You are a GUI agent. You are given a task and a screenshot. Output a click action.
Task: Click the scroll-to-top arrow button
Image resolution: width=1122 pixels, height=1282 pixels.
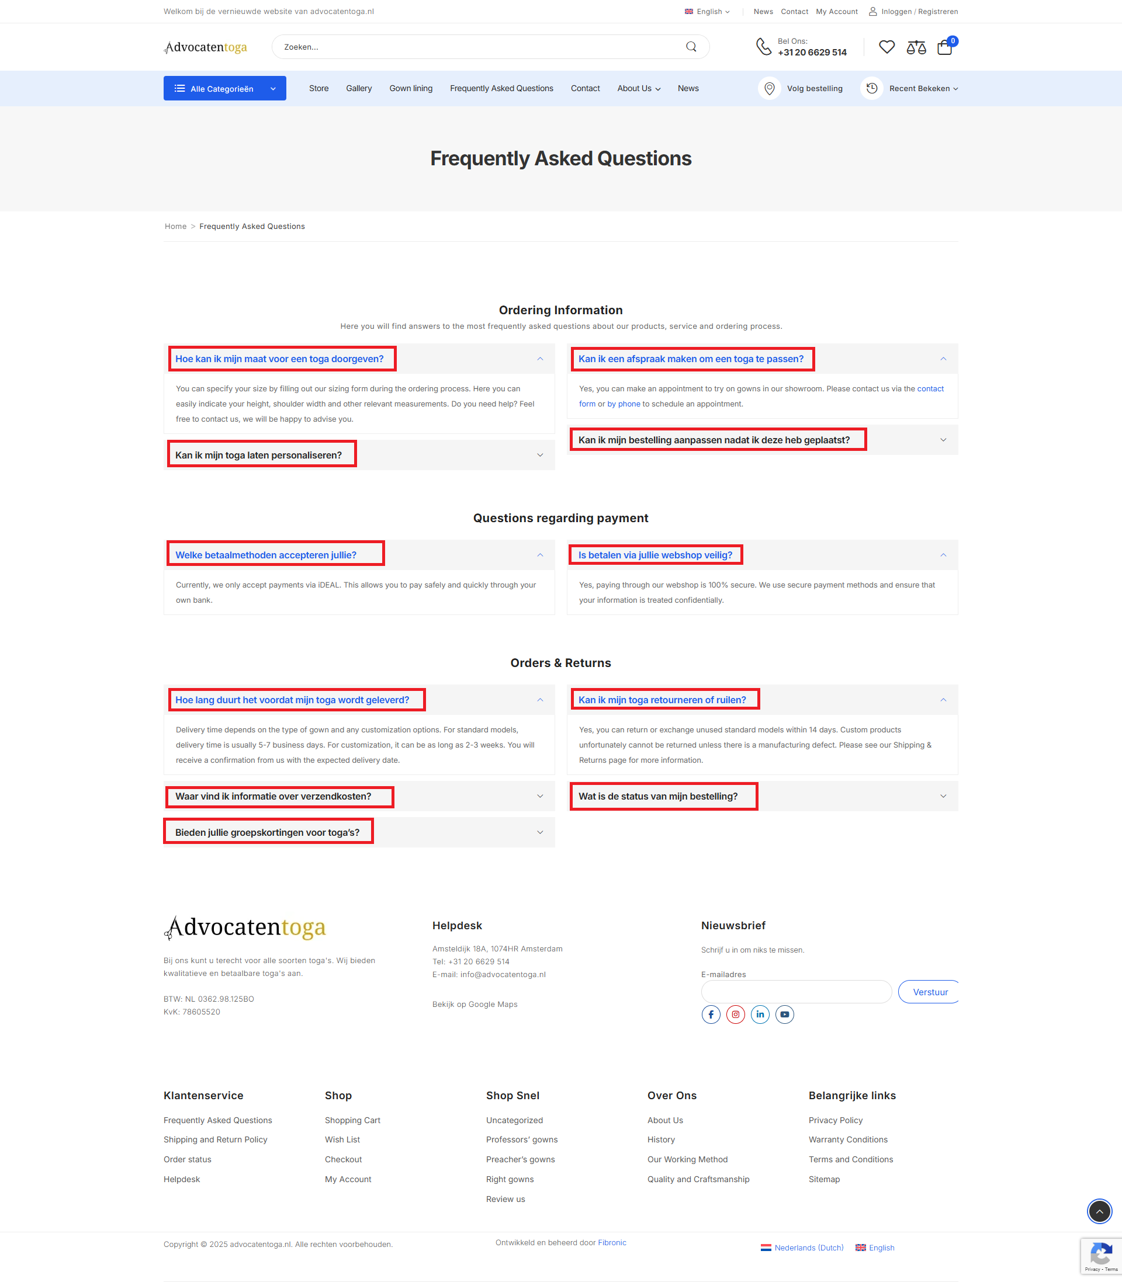(x=1099, y=1211)
